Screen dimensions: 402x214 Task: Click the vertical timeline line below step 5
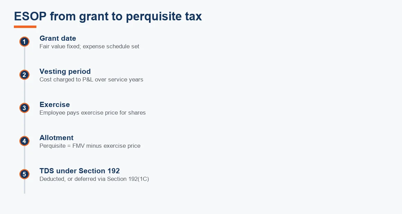point(25,186)
